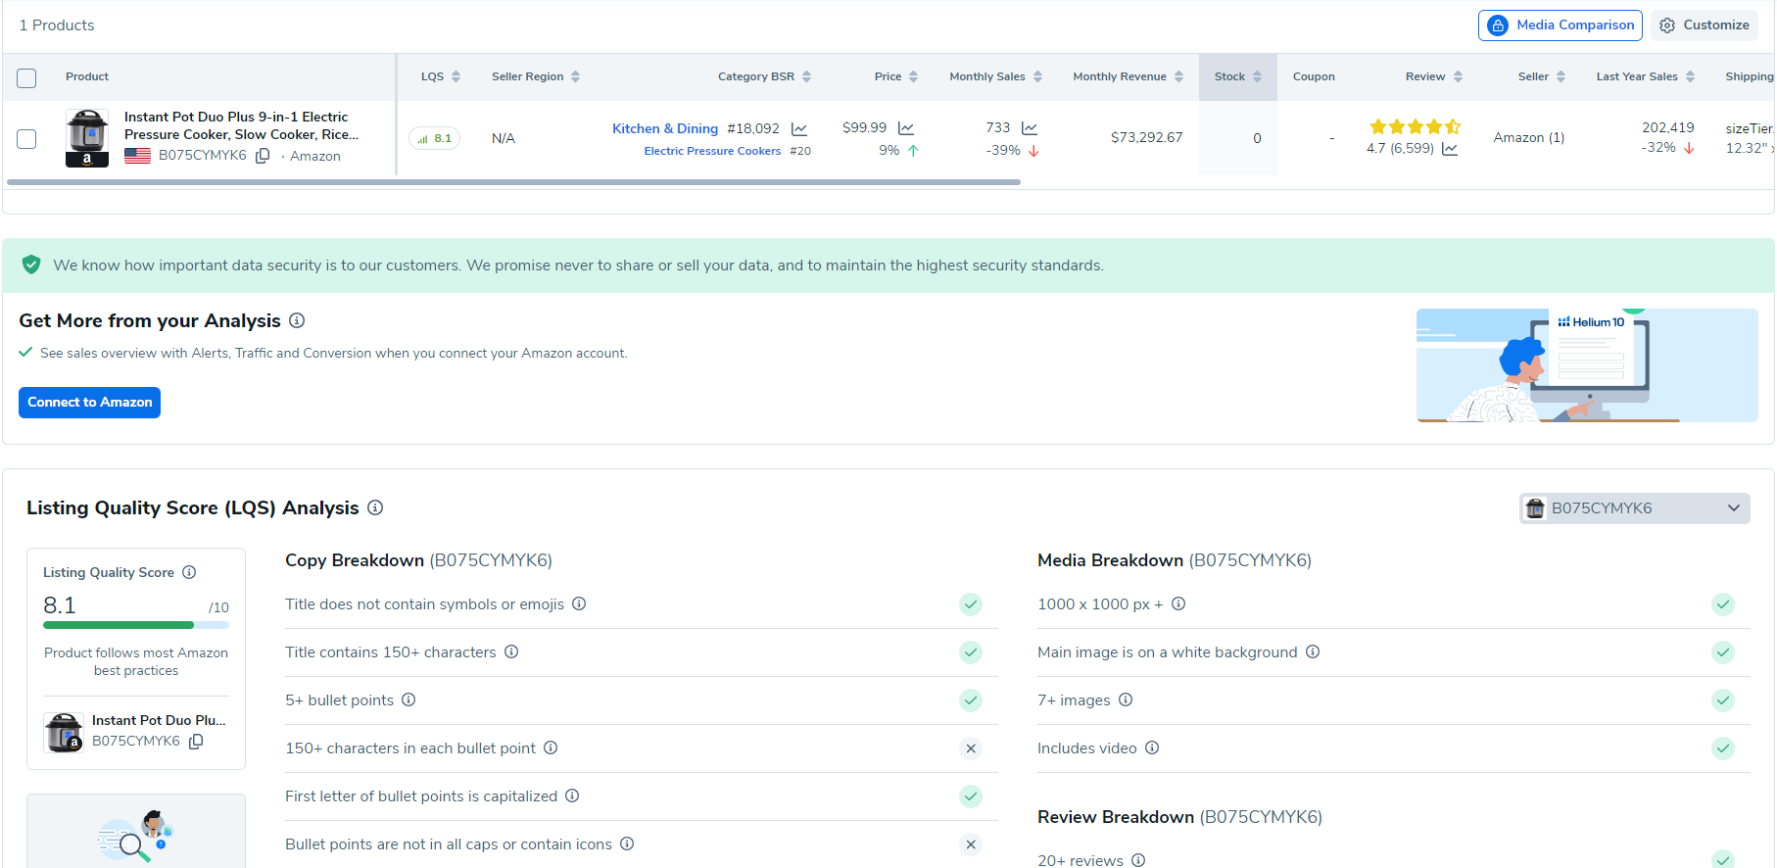Toggle the select-all products checkbox
This screenshot has width=1777, height=868.
click(x=26, y=77)
